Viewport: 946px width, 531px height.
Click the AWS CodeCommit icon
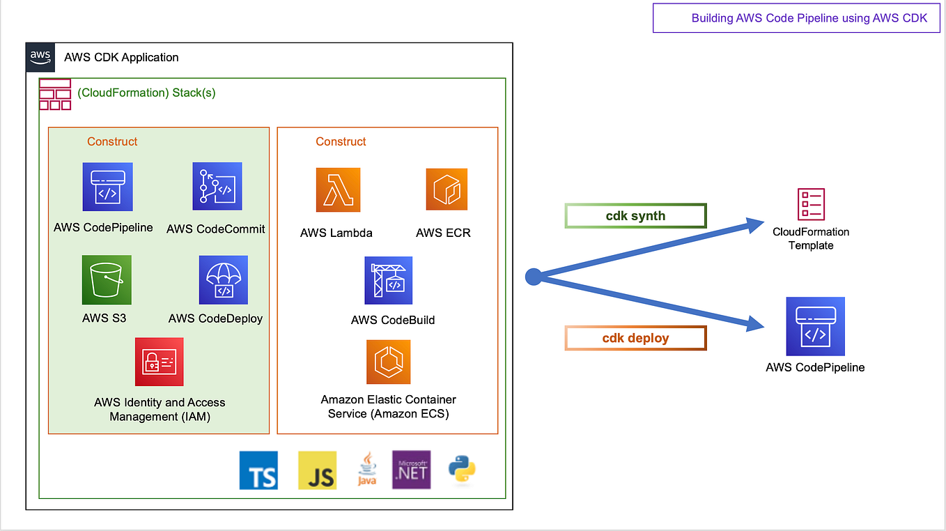point(217,187)
